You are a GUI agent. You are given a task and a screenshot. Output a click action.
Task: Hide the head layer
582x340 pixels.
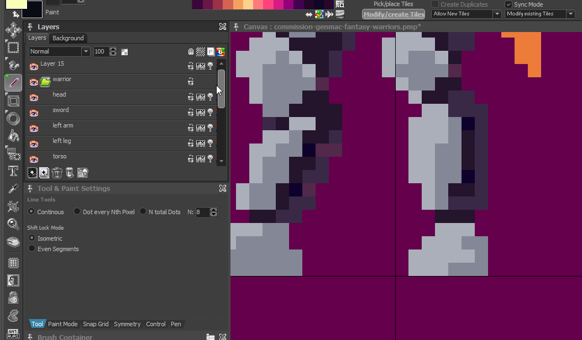[34, 97]
